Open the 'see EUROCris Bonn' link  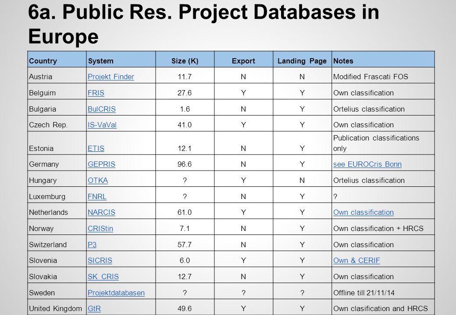pos(367,164)
